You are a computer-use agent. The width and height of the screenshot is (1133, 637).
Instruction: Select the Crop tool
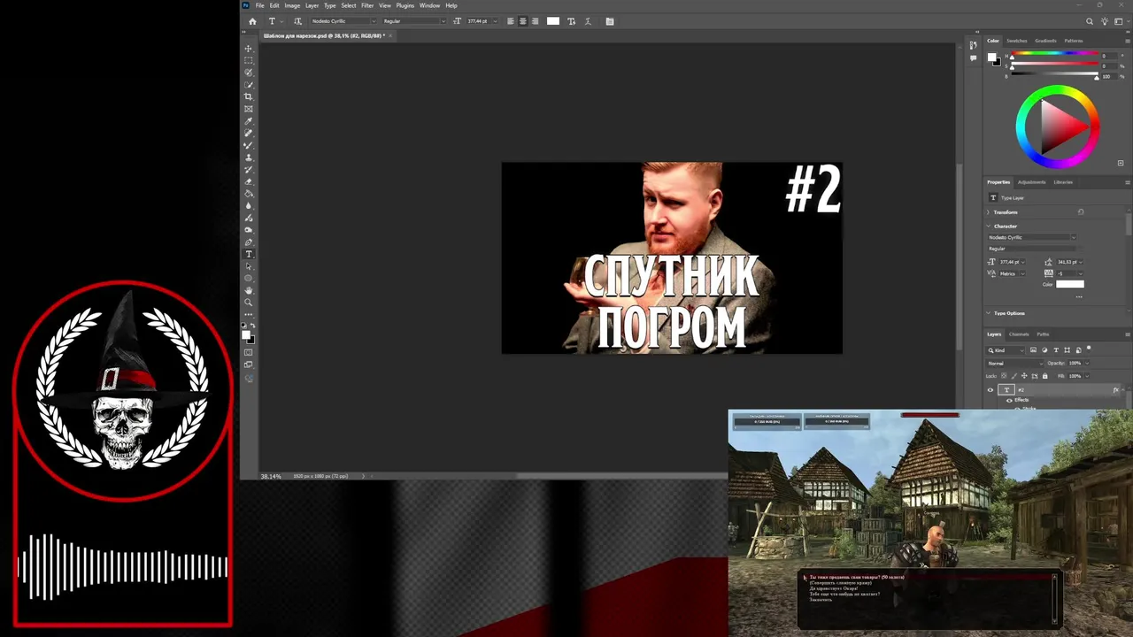coord(248,96)
